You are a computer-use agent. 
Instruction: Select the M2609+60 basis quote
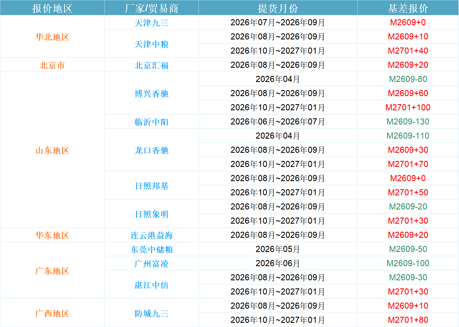pos(408,93)
